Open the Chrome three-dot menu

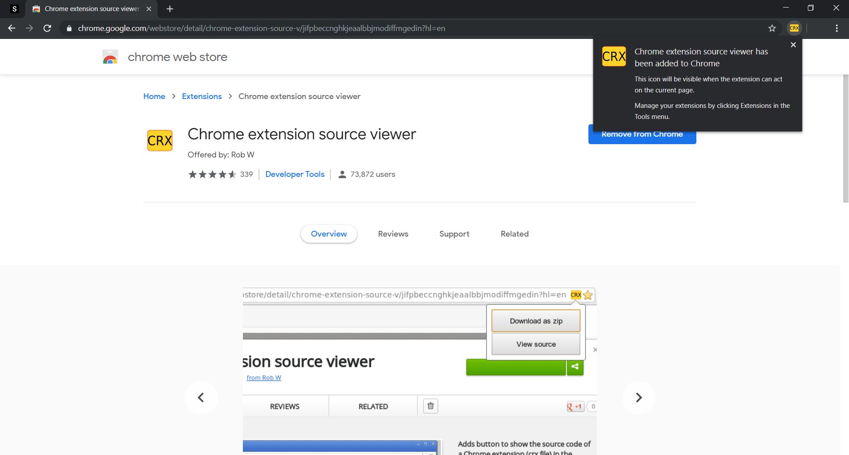pyautogui.click(x=836, y=28)
